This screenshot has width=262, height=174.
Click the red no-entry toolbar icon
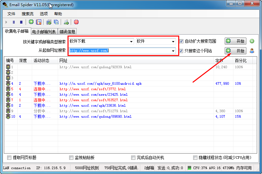tap(76, 22)
